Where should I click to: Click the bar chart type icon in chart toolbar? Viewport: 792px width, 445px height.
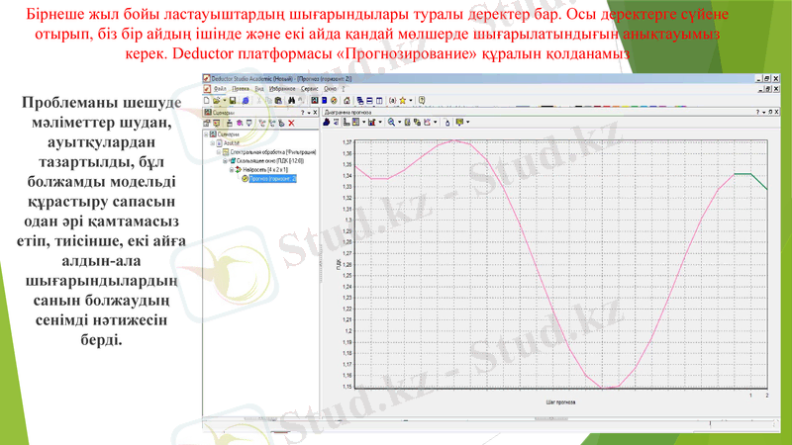(x=372, y=122)
